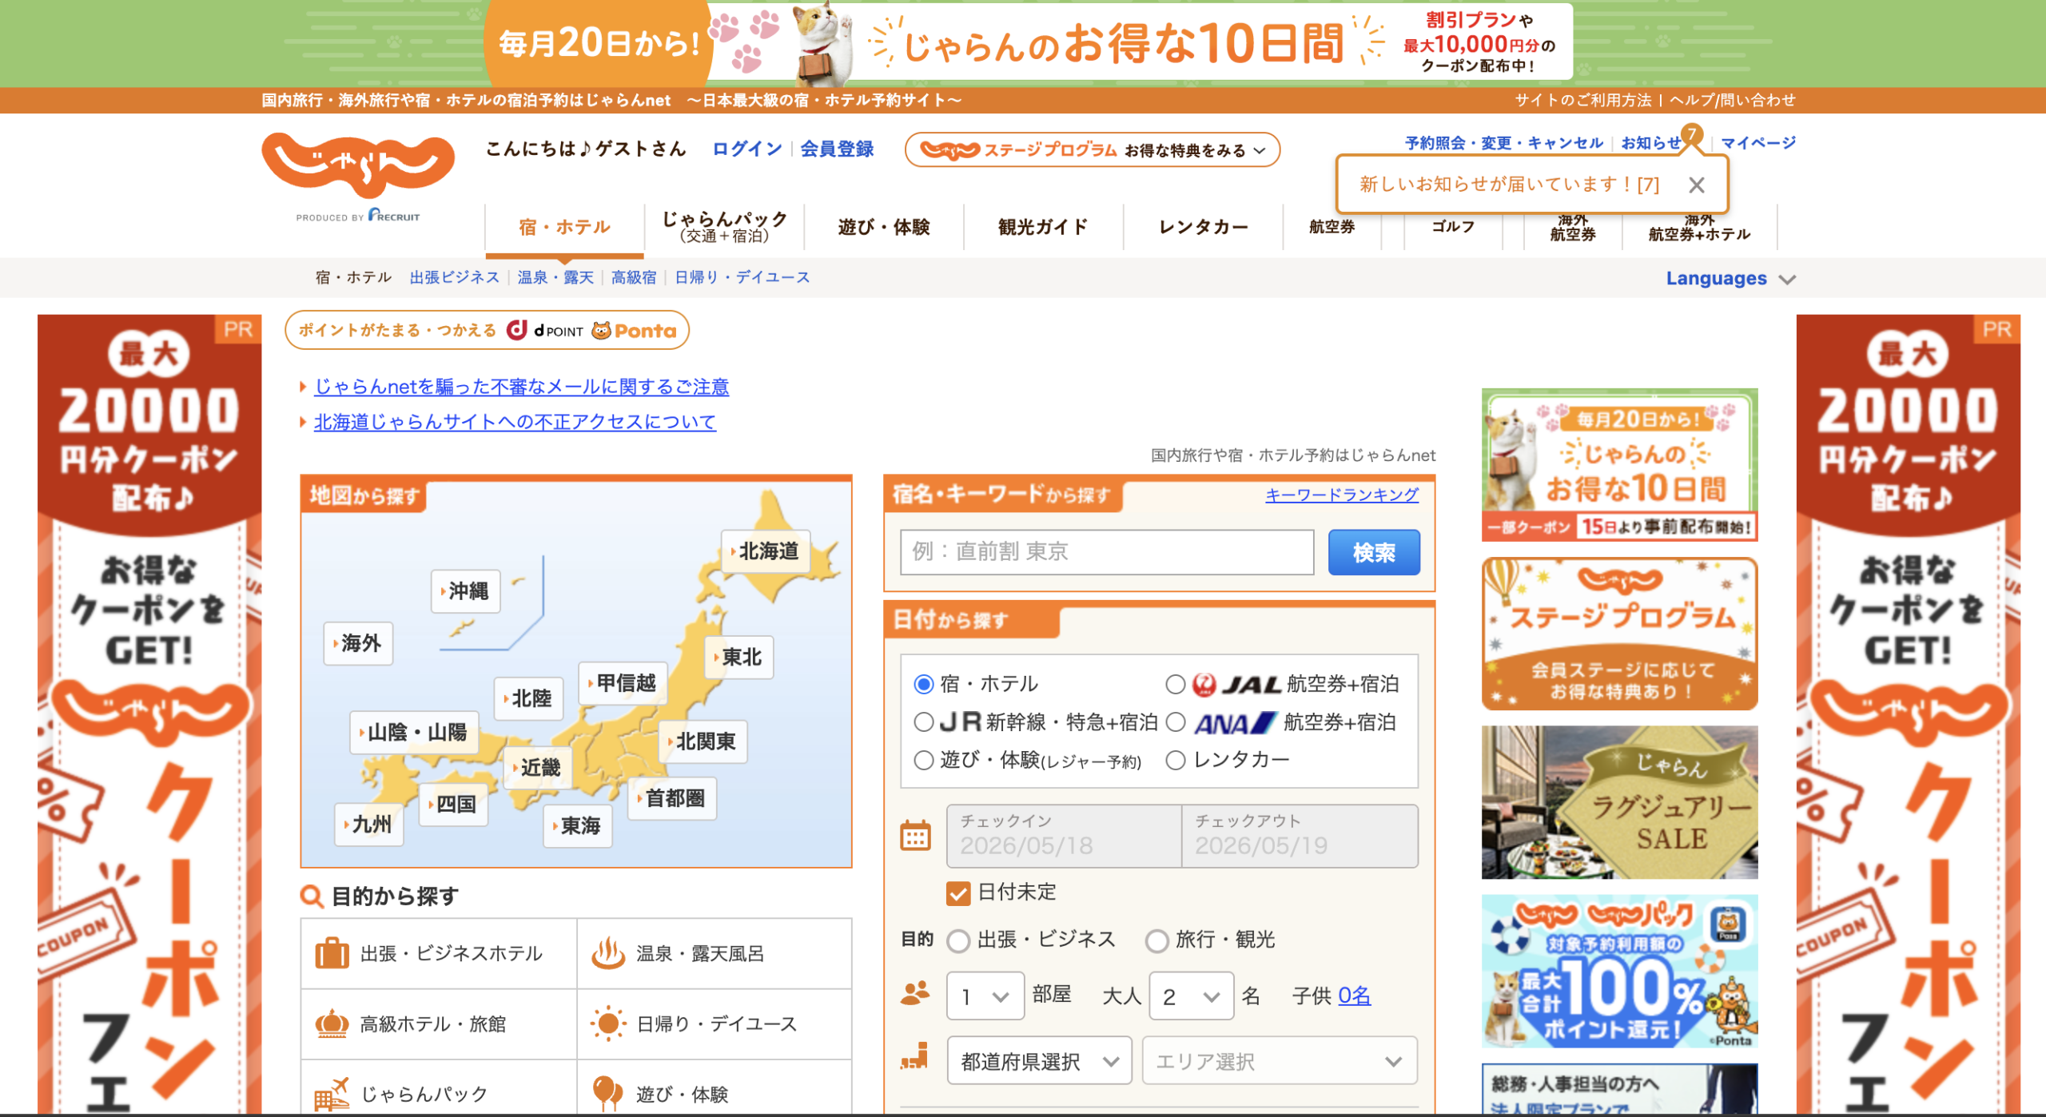Click the hot spring icon for 温泉・露天風呂
Image resolution: width=2046 pixels, height=1117 pixels.
(x=607, y=953)
